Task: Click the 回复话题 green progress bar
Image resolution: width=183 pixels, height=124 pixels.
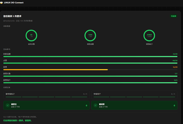Action: [x=90, y=57]
